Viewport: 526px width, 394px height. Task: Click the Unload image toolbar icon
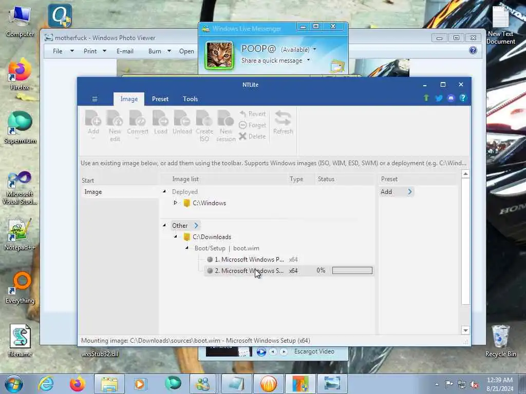pos(182,123)
